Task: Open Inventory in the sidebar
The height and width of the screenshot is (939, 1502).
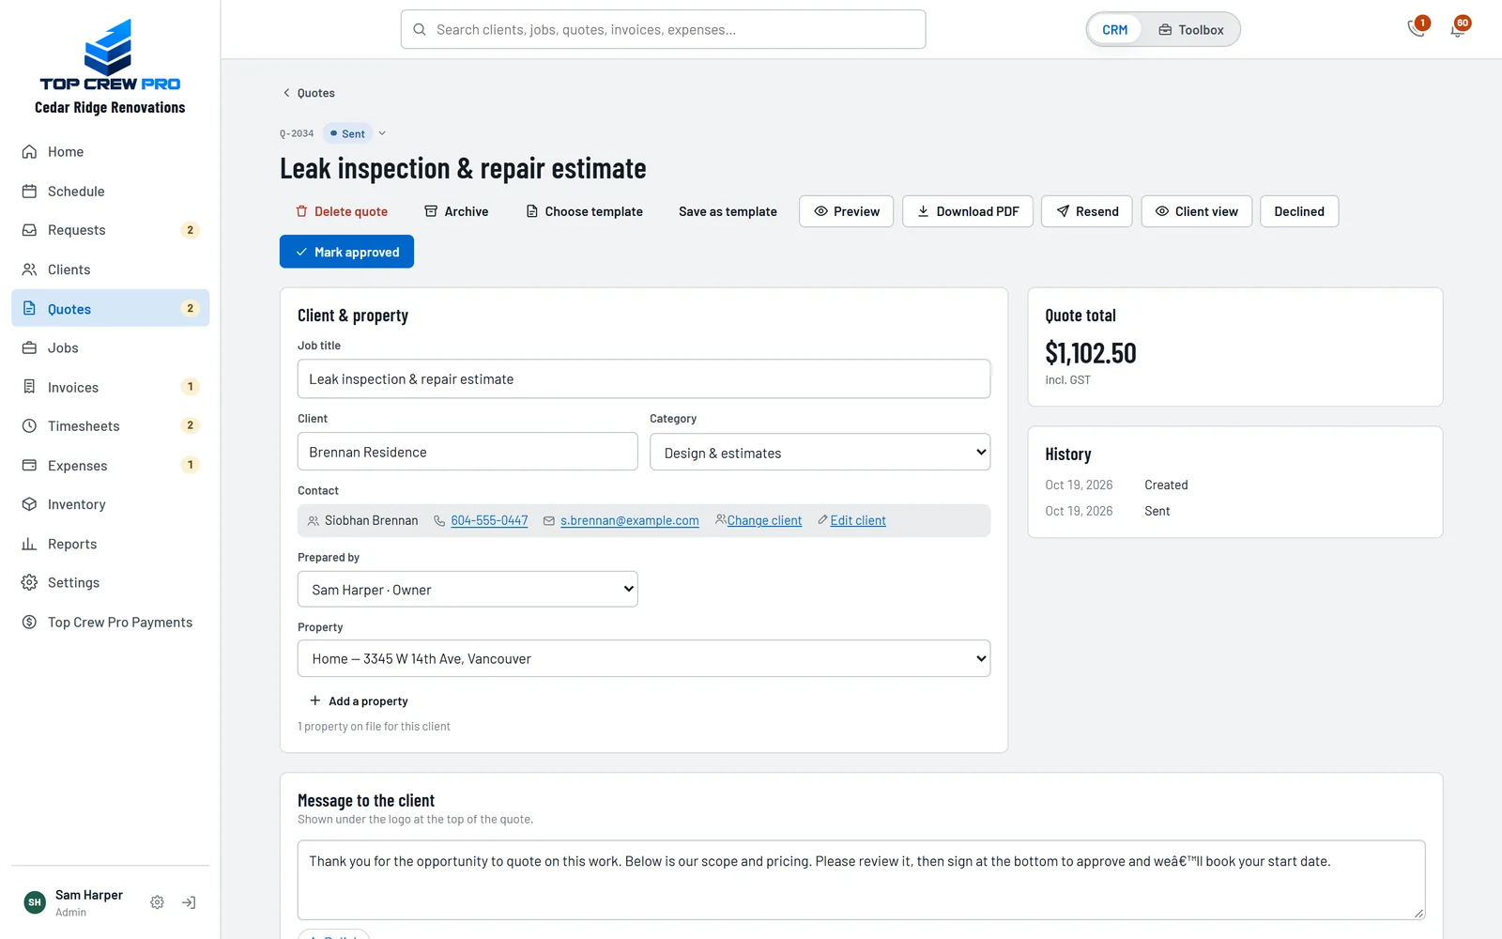Action: pos(110,504)
